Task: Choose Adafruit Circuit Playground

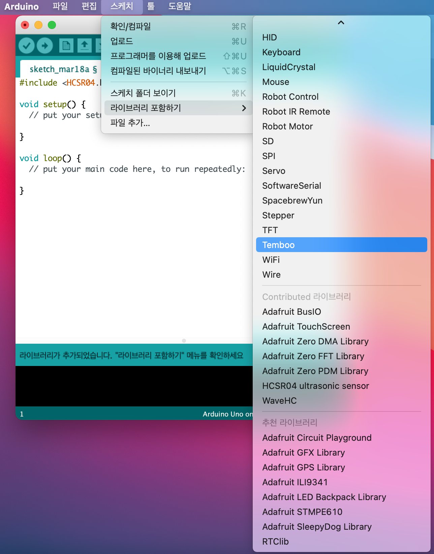Action: click(x=342, y=438)
